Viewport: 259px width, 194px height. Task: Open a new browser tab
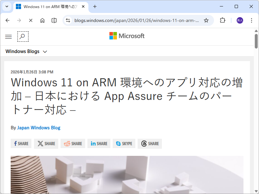click(94, 6)
